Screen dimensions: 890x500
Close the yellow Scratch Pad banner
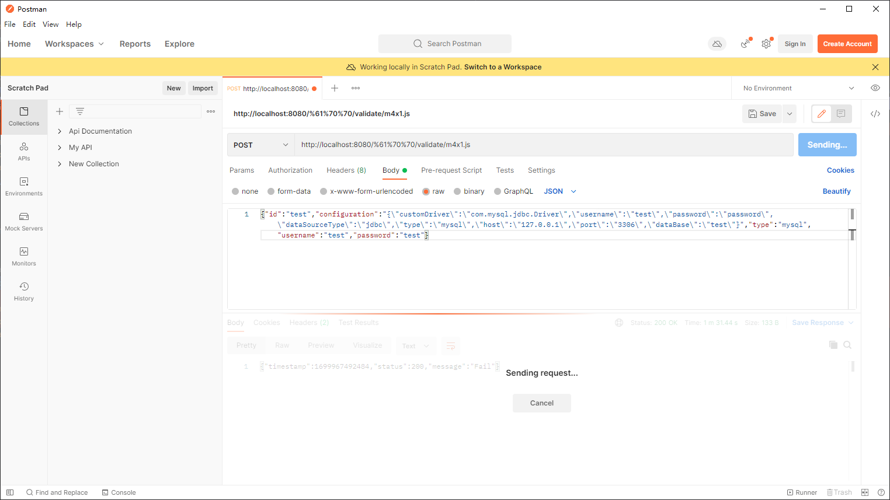(x=875, y=67)
